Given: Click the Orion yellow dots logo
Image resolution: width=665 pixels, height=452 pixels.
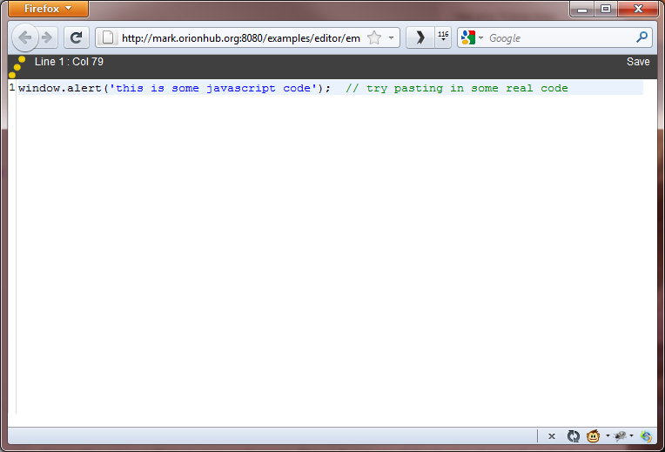Looking at the screenshot, I should point(17,67).
